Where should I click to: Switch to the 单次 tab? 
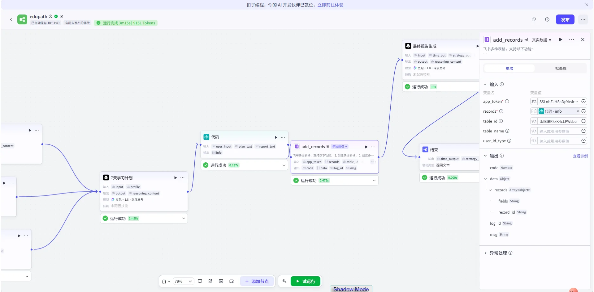click(509, 68)
